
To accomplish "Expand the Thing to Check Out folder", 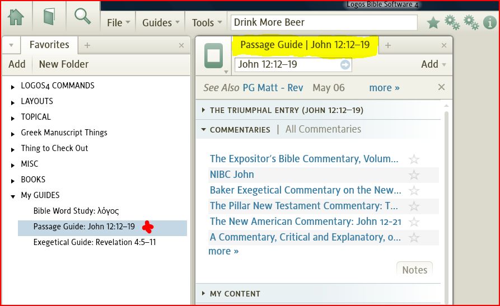I will 12,149.
